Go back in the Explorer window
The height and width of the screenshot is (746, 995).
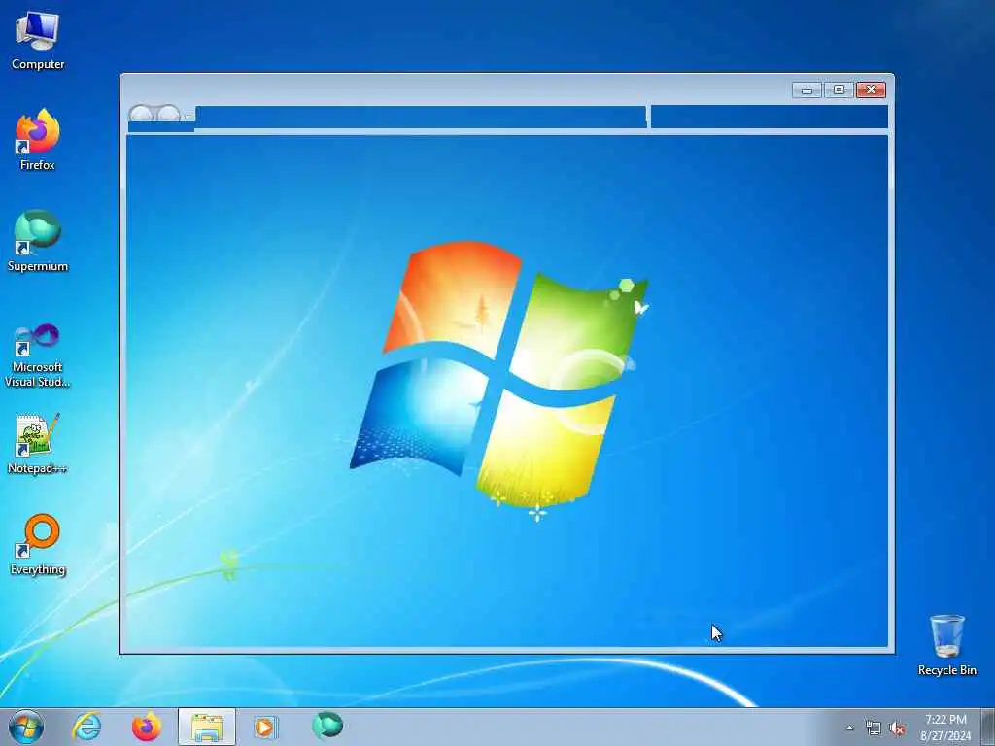(x=141, y=115)
